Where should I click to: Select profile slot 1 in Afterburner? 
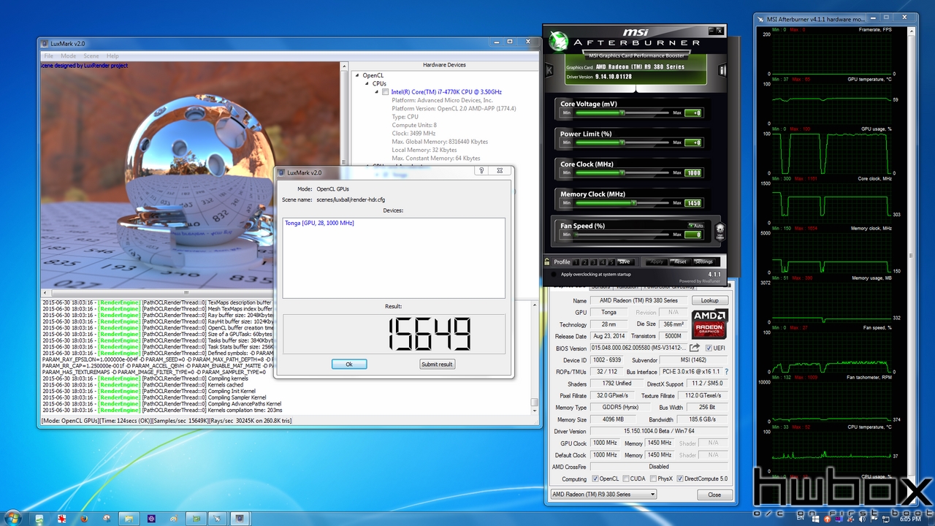click(576, 262)
